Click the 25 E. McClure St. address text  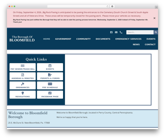click(x=29, y=123)
